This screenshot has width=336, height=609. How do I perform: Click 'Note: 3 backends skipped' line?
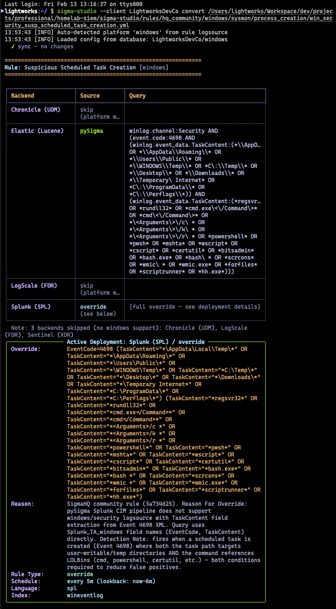(126, 331)
